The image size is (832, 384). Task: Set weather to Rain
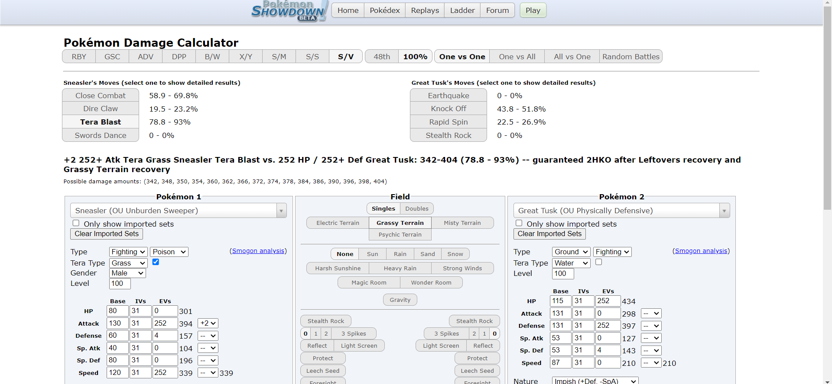(400, 254)
